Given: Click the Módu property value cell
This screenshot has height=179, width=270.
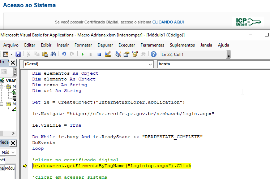Looking at the screenshot, I should [x=10, y=168].
